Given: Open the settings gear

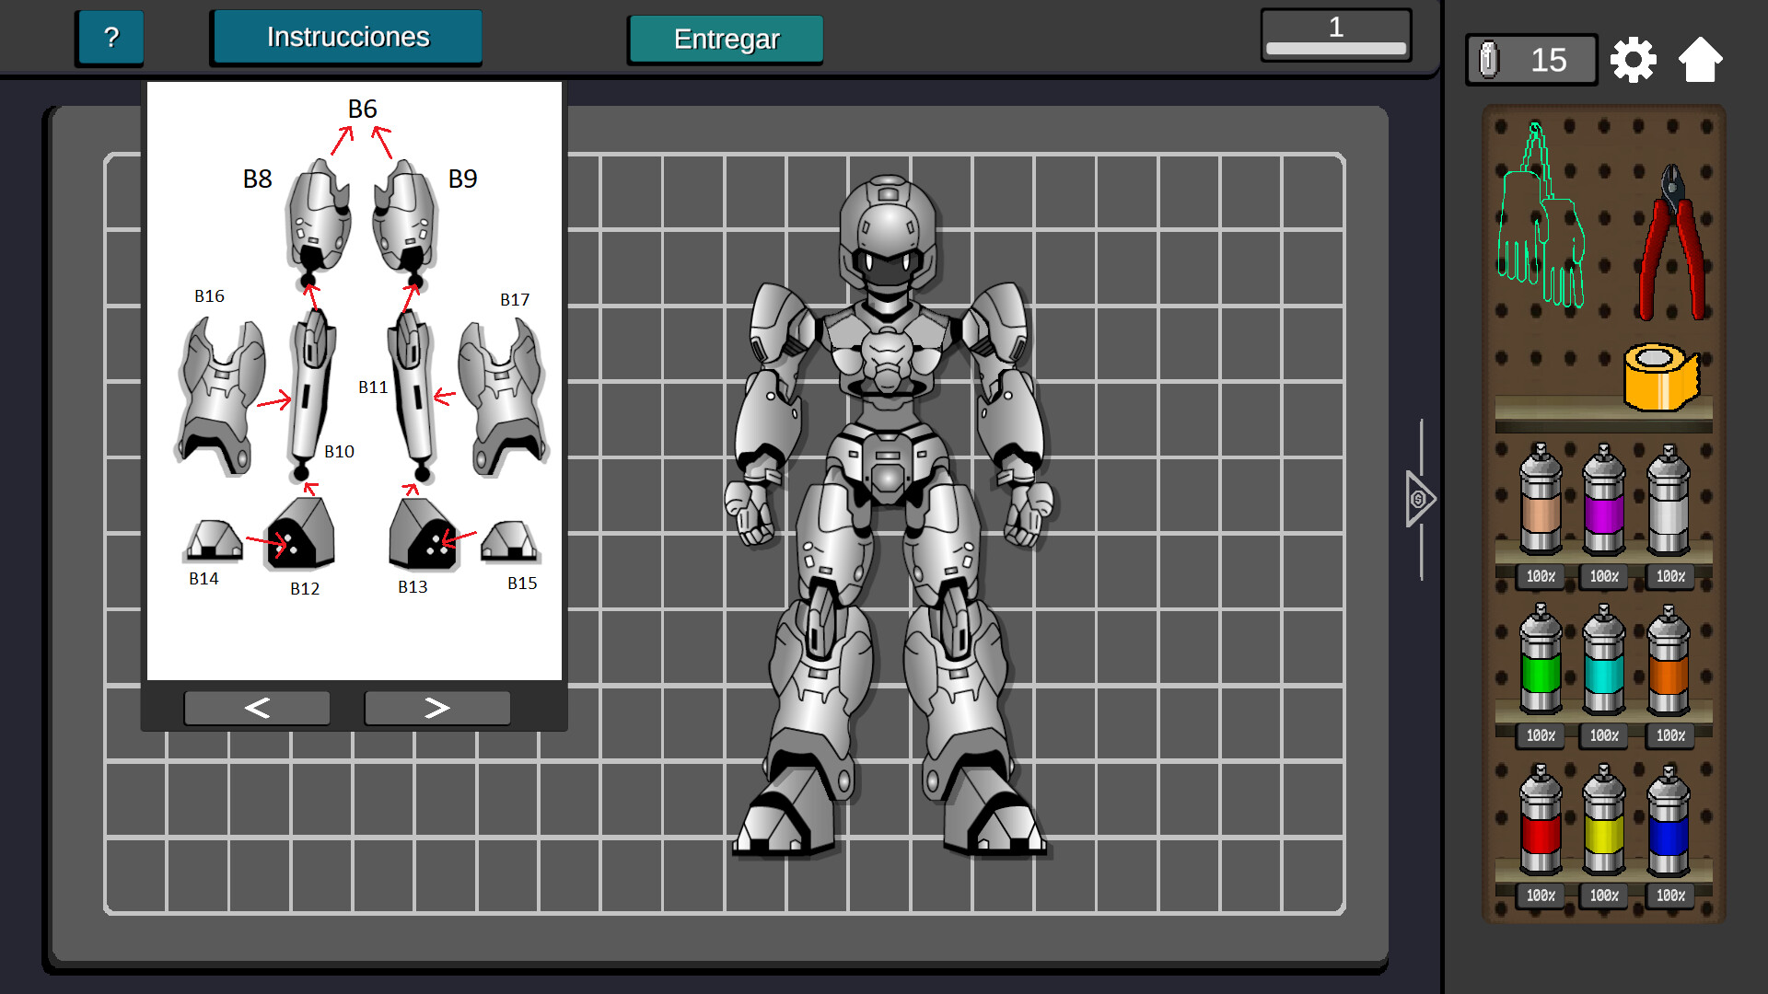Looking at the screenshot, I should 1632,58.
